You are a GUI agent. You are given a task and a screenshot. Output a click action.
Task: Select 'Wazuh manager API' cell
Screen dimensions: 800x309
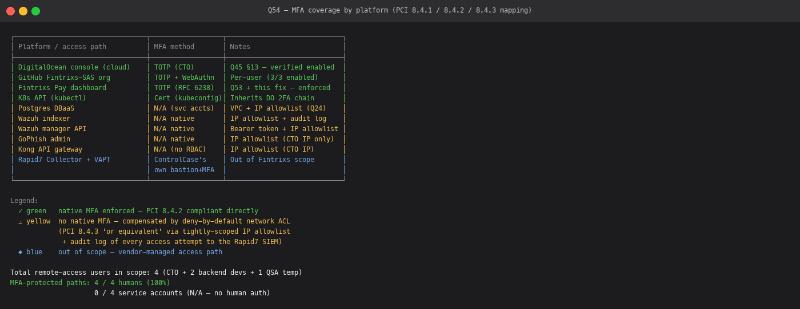click(x=52, y=129)
